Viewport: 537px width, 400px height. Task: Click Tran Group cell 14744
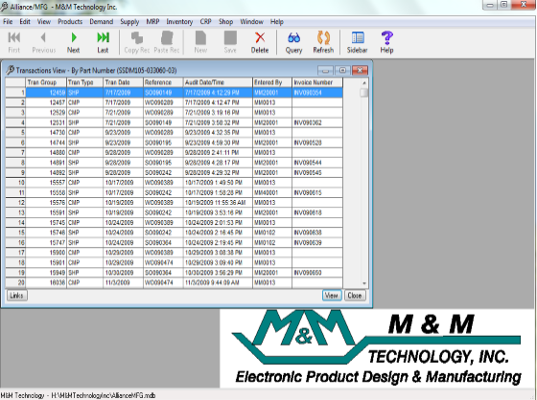click(x=46, y=143)
